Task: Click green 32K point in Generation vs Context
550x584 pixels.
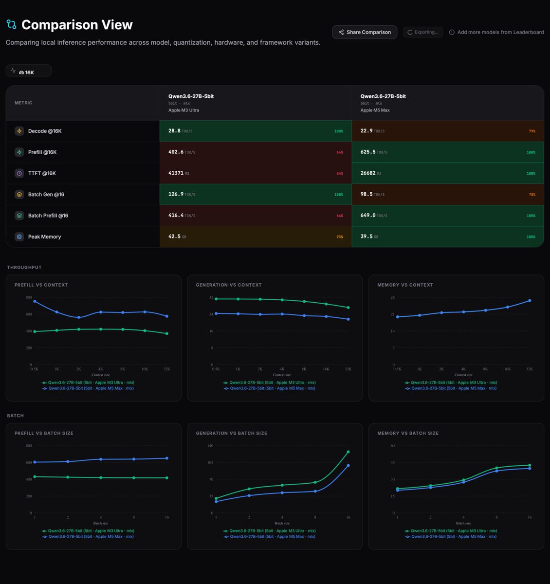Action: pyautogui.click(x=348, y=308)
